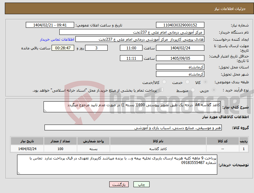Click the need number field 1104030329000152
This screenshot has height=193, width=254.
click(180, 25)
